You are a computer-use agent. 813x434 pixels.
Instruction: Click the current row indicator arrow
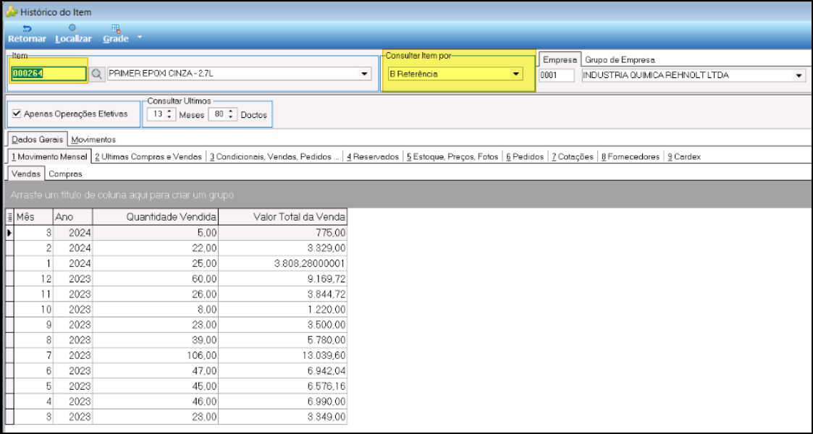tap(9, 233)
